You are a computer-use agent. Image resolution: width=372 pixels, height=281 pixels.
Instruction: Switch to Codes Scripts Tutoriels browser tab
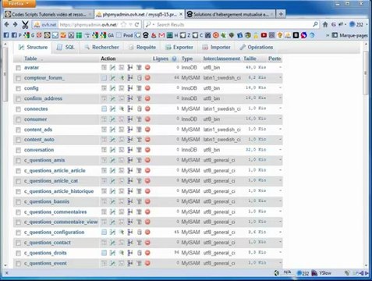click(x=48, y=14)
